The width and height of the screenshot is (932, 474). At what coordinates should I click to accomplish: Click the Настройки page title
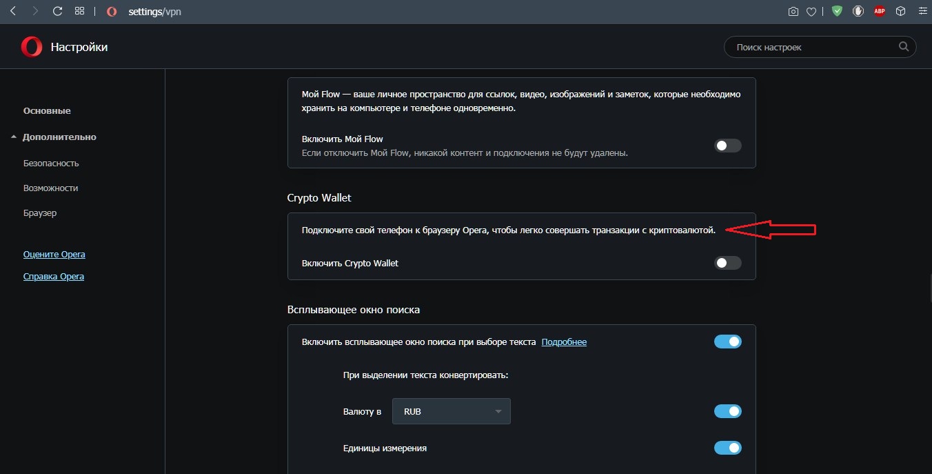79,47
